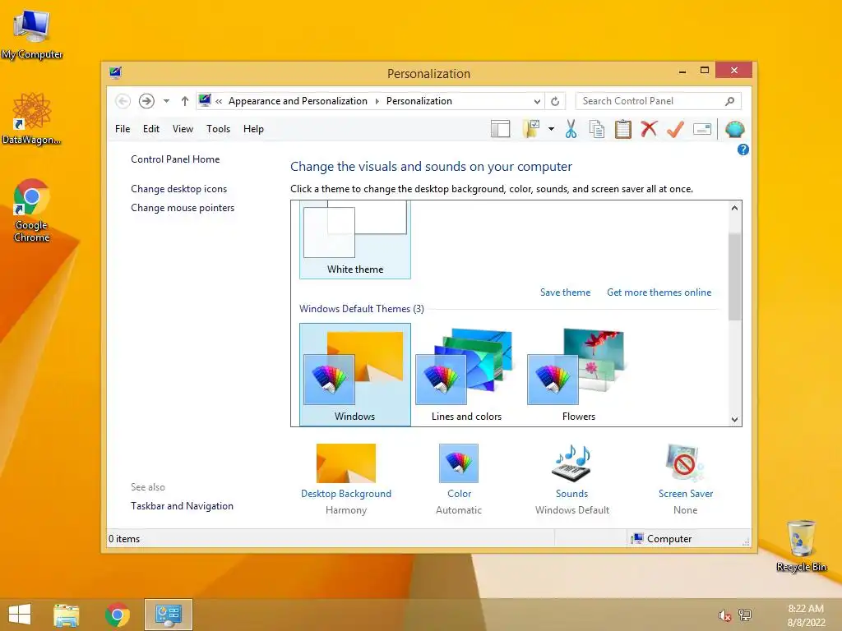
Task: Open the Help menu
Action: click(x=253, y=129)
